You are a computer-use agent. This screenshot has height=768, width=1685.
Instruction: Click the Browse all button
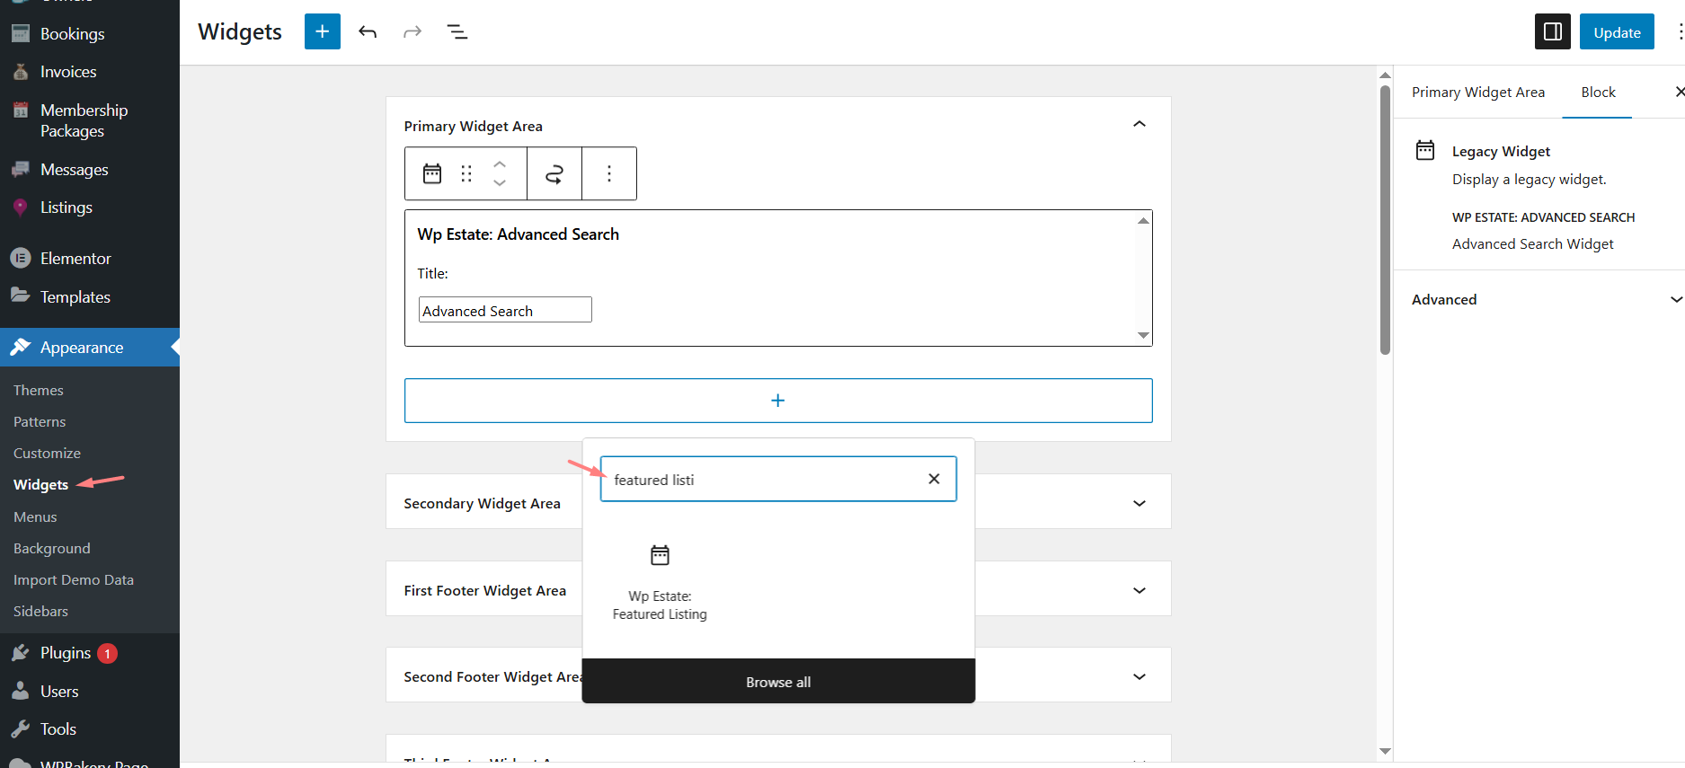(x=778, y=682)
